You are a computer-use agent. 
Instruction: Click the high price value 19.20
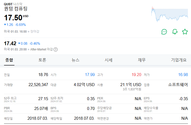[x=136, y=75]
